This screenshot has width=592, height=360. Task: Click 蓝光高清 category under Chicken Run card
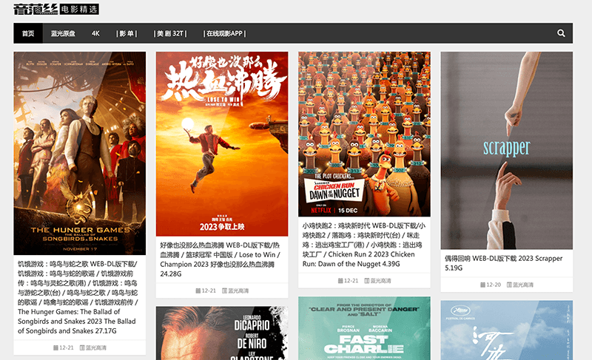[x=377, y=280]
